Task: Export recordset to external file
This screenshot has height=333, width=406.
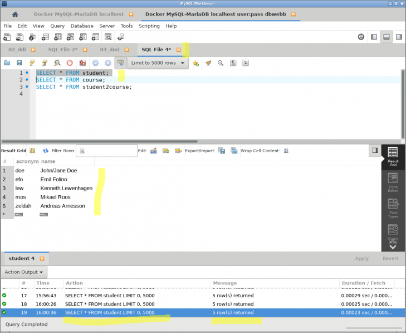Action: pos(222,151)
